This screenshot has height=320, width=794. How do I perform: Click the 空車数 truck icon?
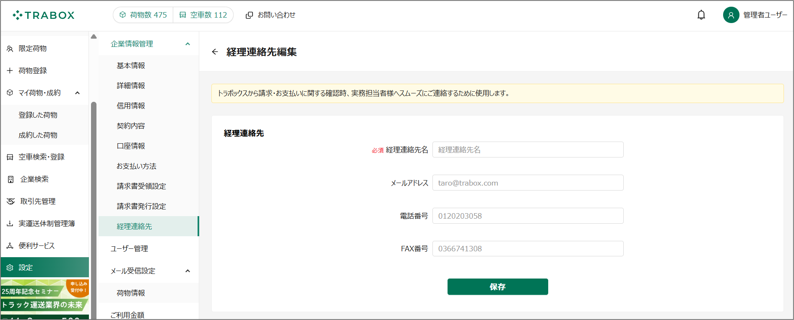point(183,15)
